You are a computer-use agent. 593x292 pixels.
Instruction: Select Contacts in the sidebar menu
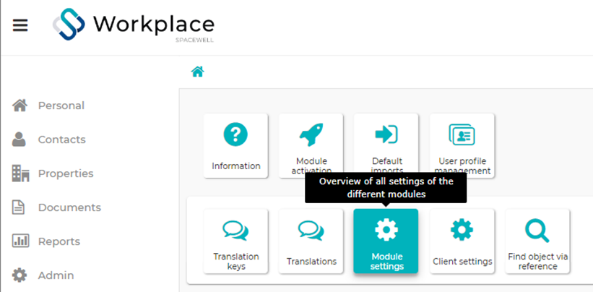pos(62,139)
